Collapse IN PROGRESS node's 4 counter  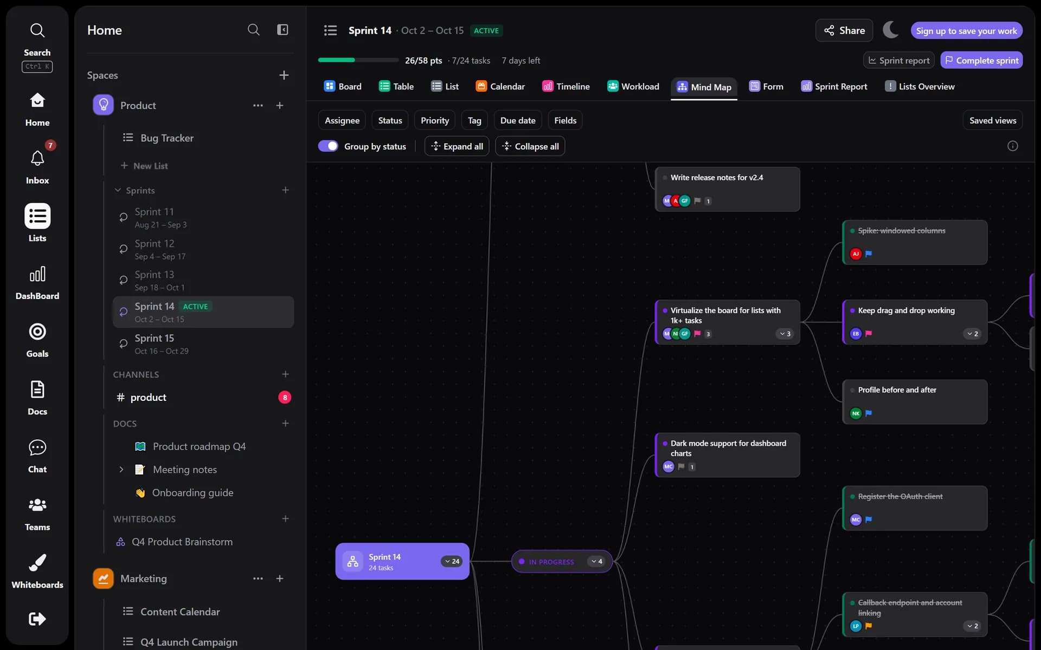[596, 561]
